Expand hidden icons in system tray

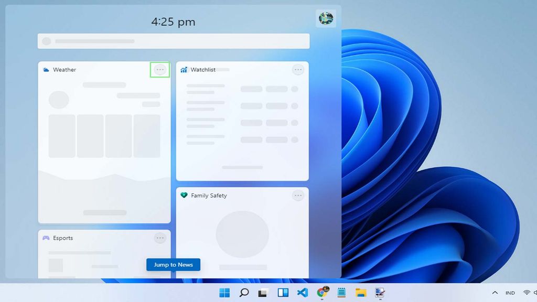pyautogui.click(x=495, y=292)
